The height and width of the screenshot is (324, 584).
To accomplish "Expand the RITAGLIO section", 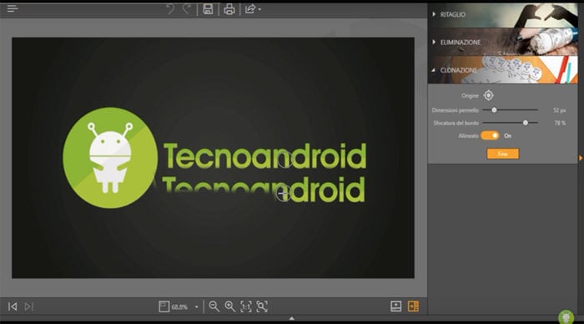I will point(502,14).
